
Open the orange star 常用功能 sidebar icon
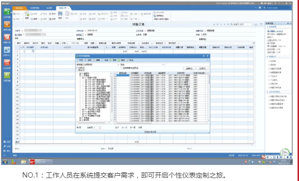[7, 24]
